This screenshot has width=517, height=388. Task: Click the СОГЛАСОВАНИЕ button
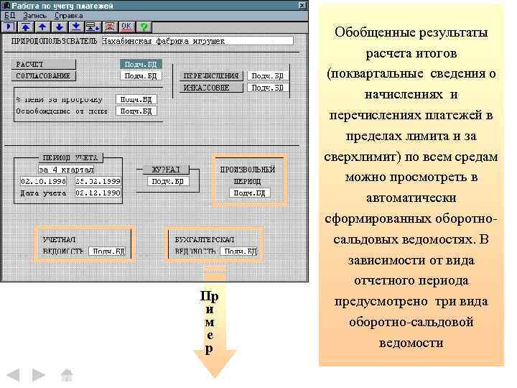pyautogui.click(x=44, y=76)
